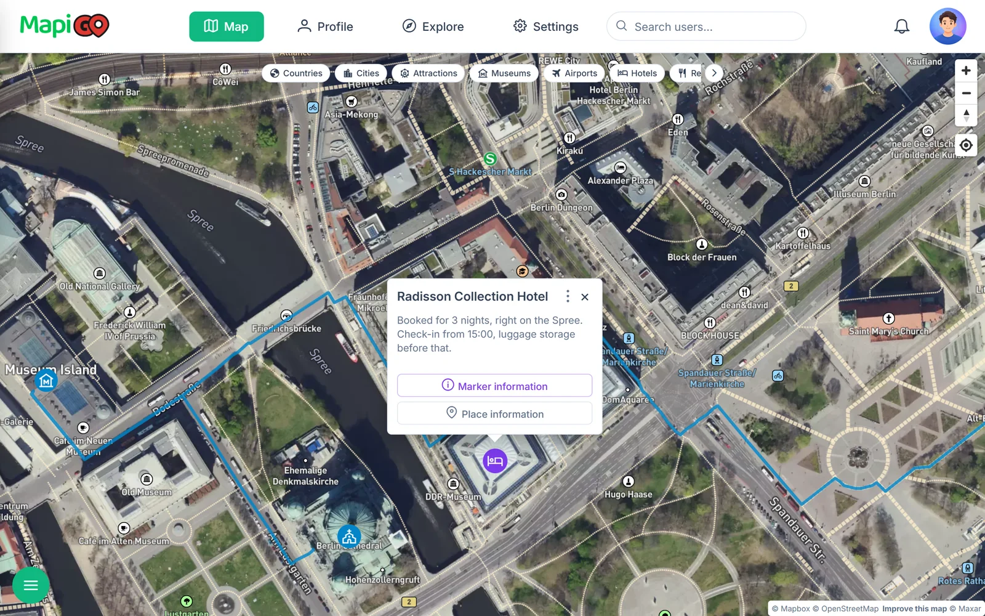Zoom out of the map
This screenshot has height=616, width=985.
point(966,93)
